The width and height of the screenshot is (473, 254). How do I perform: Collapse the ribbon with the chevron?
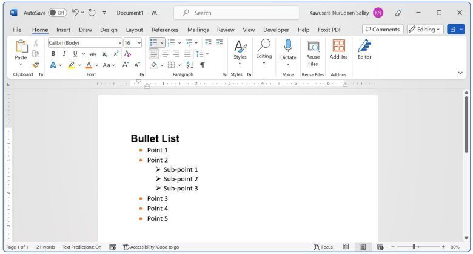pyautogui.click(x=460, y=73)
